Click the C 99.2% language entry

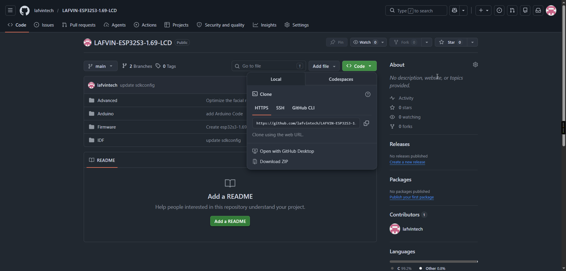click(x=401, y=268)
